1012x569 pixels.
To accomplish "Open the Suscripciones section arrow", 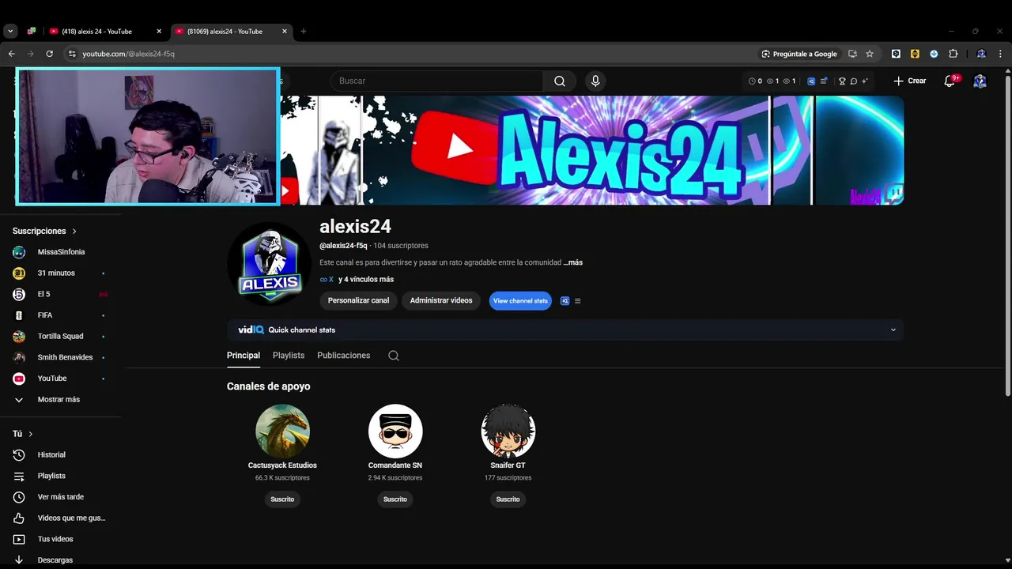I will click(74, 232).
